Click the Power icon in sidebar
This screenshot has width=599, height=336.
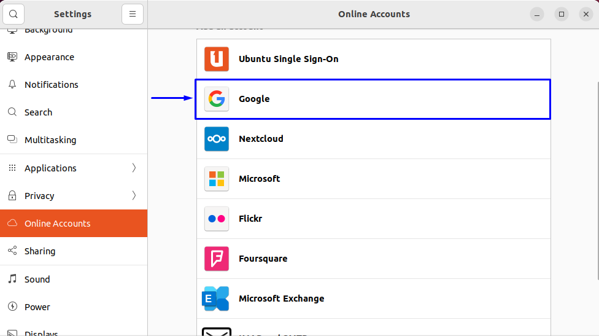[x=12, y=307]
